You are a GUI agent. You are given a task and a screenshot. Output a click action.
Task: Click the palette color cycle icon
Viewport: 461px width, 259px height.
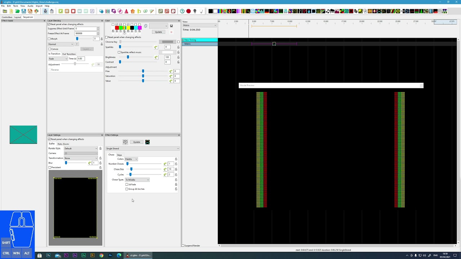(x=146, y=26)
